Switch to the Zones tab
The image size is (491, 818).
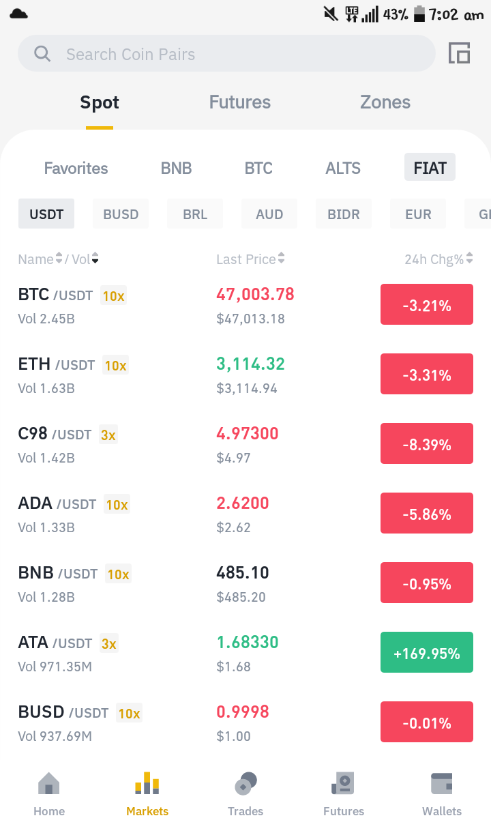click(385, 102)
